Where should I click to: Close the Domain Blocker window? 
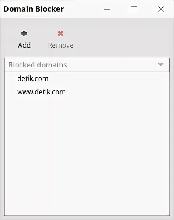[x=161, y=9]
